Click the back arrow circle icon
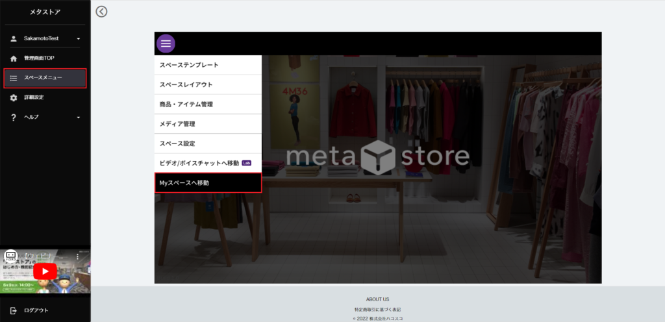Screen dimensions: 665x322 [x=101, y=12]
